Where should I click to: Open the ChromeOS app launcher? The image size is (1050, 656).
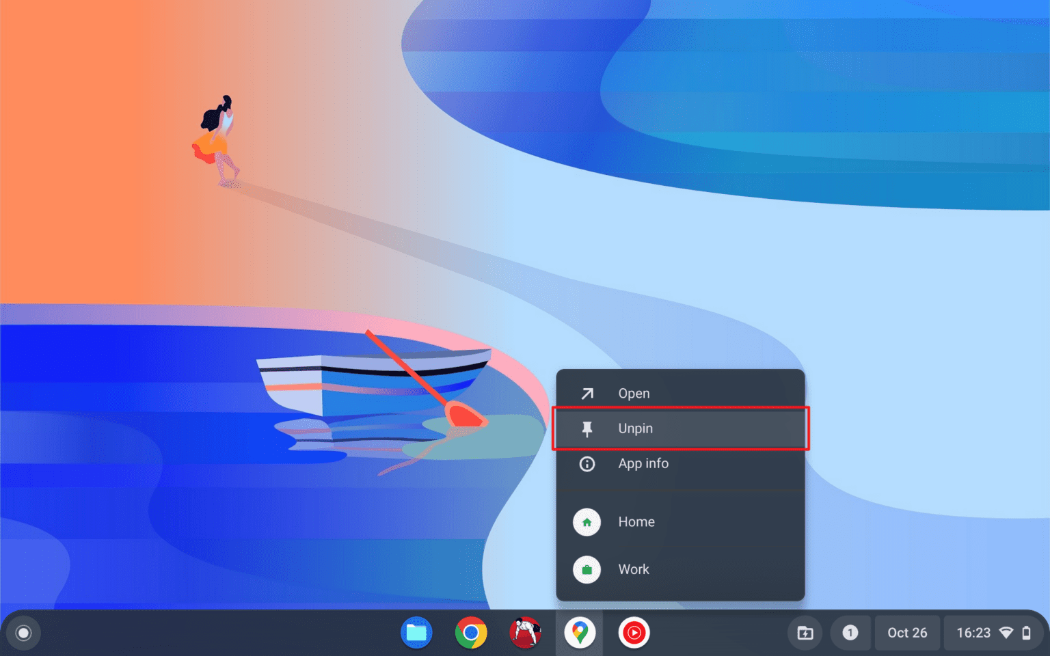click(23, 633)
